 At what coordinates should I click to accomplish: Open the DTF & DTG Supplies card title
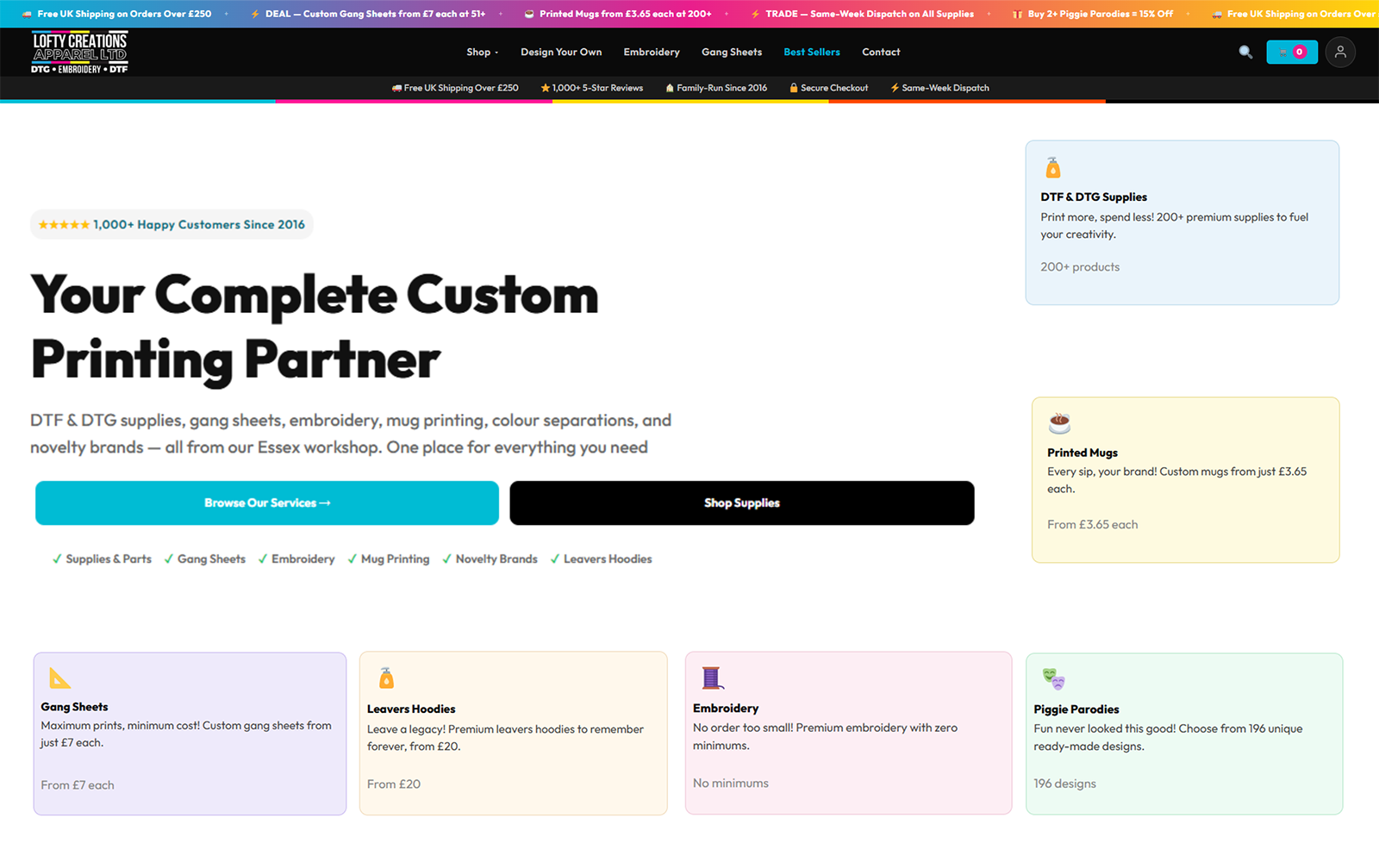(x=1094, y=197)
